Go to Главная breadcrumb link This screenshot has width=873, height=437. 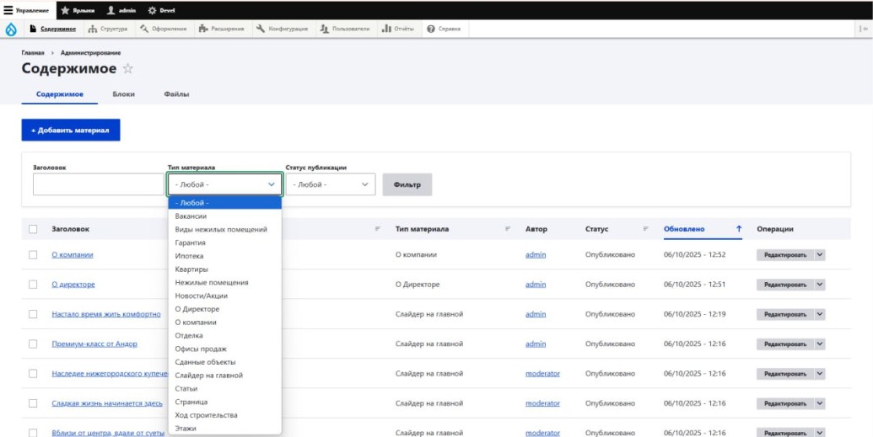(x=33, y=53)
